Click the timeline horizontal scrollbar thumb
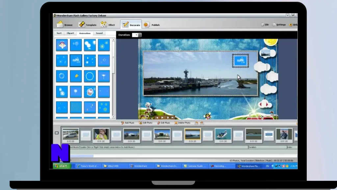This screenshot has width=337, height=190. [82, 156]
